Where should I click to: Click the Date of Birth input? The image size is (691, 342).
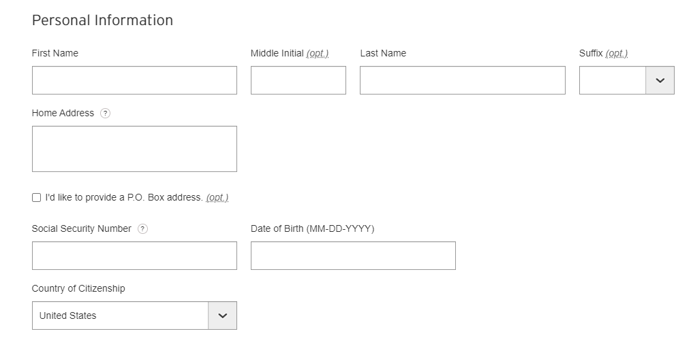coord(353,256)
